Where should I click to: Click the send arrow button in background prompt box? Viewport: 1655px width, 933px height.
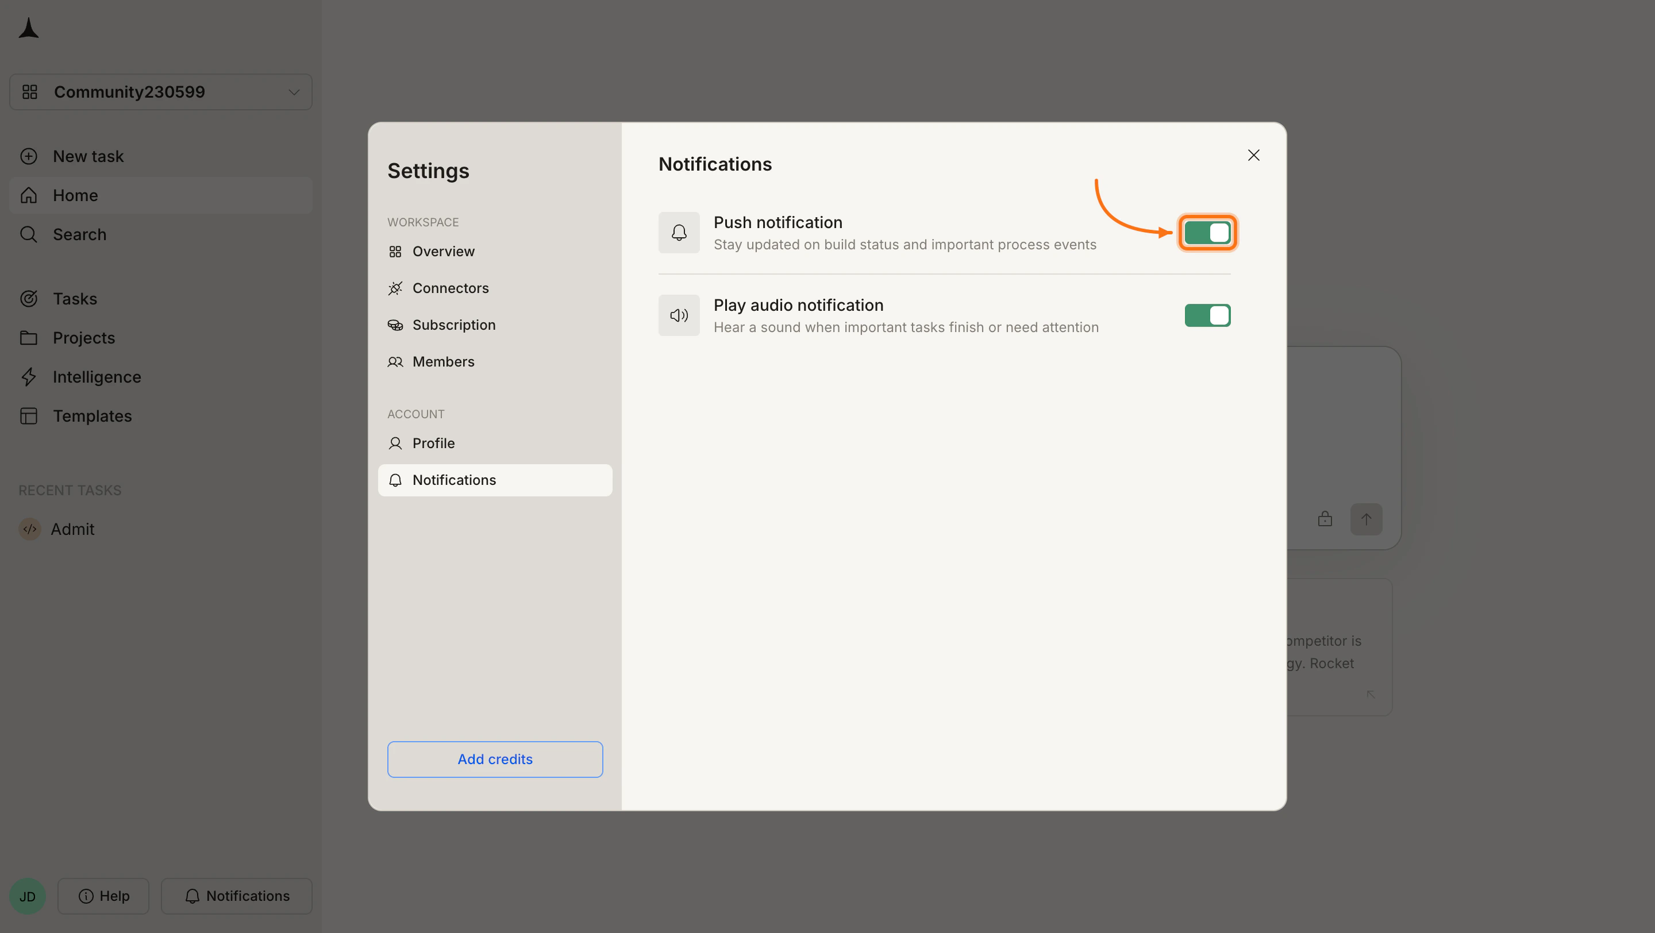tap(1366, 519)
